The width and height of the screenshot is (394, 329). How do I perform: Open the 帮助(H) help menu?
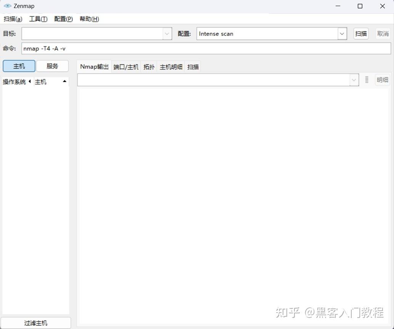tap(88, 19)
